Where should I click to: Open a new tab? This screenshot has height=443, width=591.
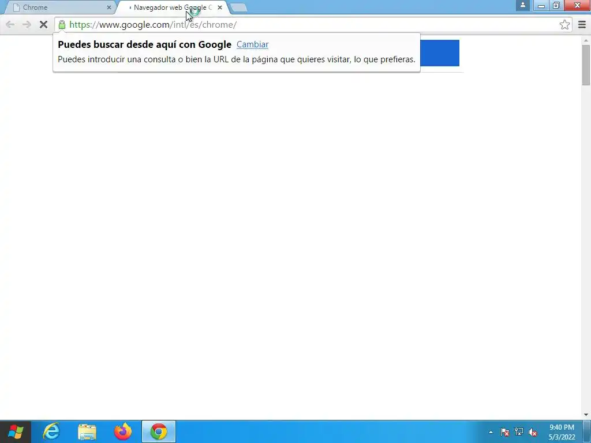pos(238,7)
